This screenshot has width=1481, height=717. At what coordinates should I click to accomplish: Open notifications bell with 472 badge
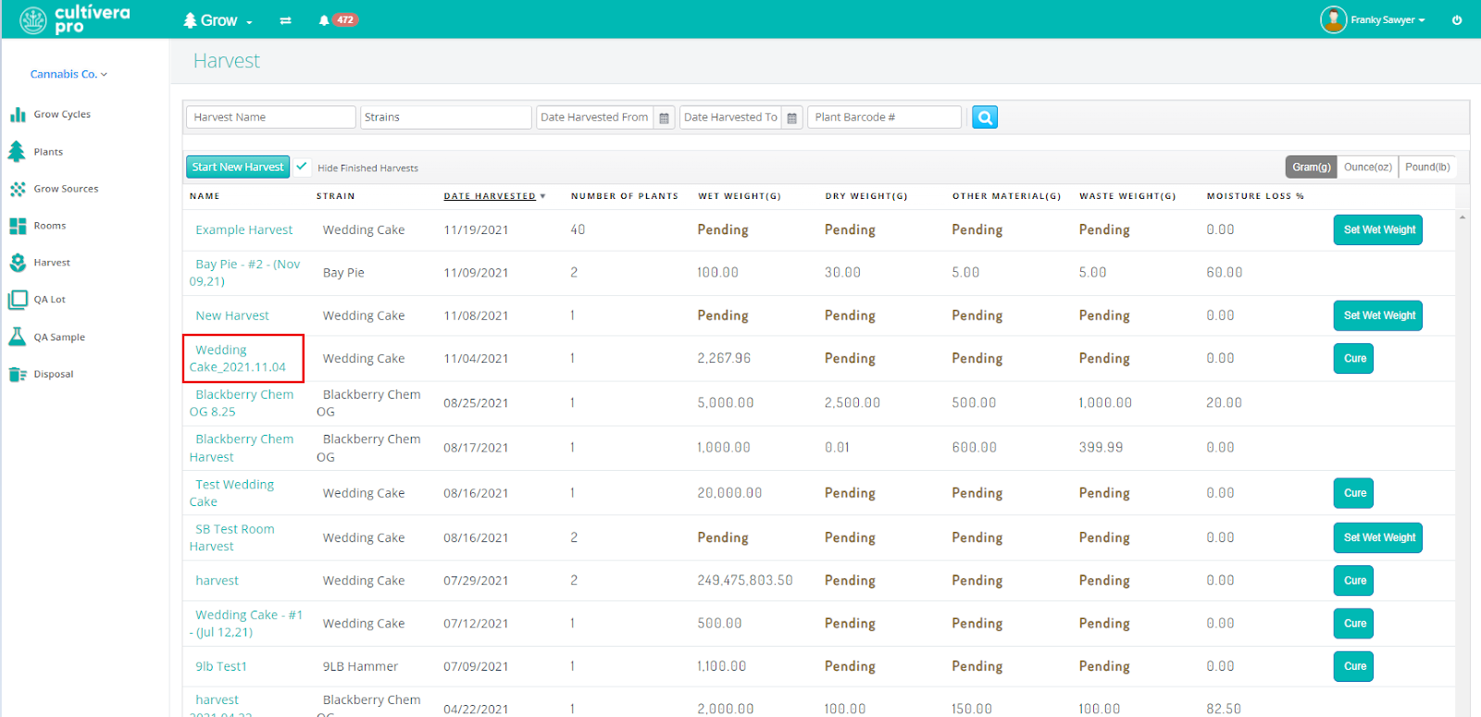pyautogui.click(x=338, y=19)
